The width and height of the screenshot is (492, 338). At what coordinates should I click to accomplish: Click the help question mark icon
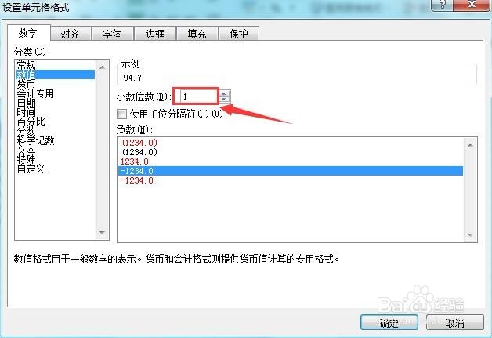click(x=443, y=5)
